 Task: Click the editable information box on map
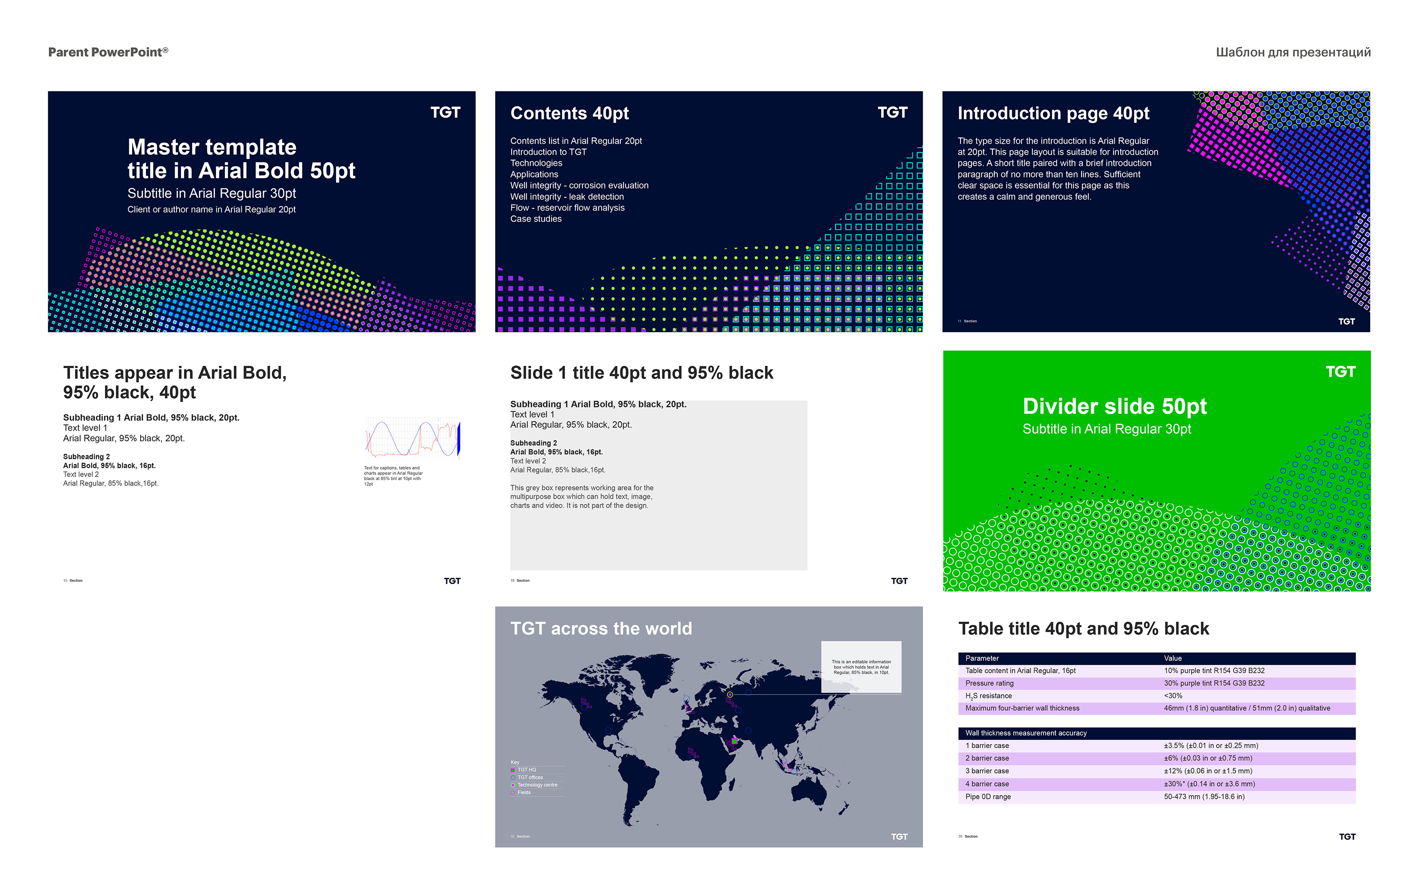pyautogui.click(x=861, y=667)
